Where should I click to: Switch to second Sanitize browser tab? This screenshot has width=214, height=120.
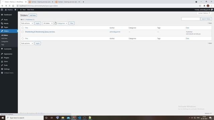(x=41, y=2)
